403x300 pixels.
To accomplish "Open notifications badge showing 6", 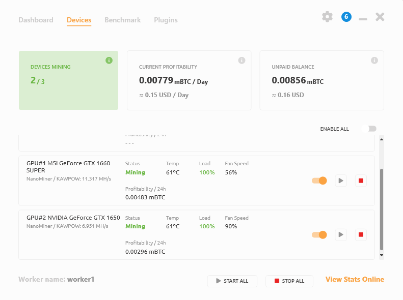I will [x=346, y=17].
